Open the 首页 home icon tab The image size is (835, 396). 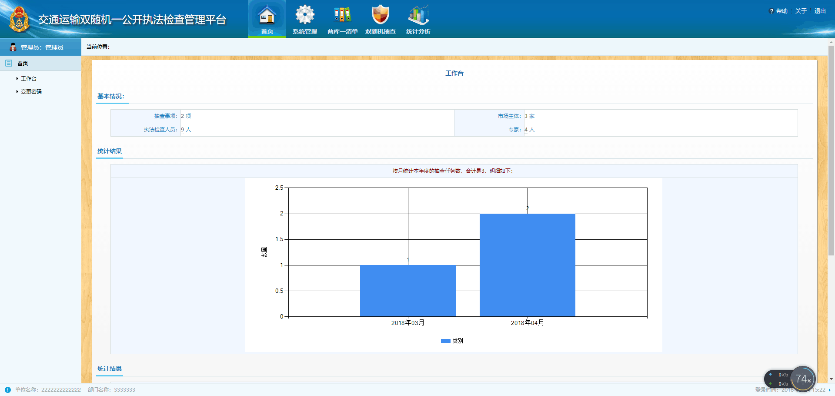(x=267, y=19)
